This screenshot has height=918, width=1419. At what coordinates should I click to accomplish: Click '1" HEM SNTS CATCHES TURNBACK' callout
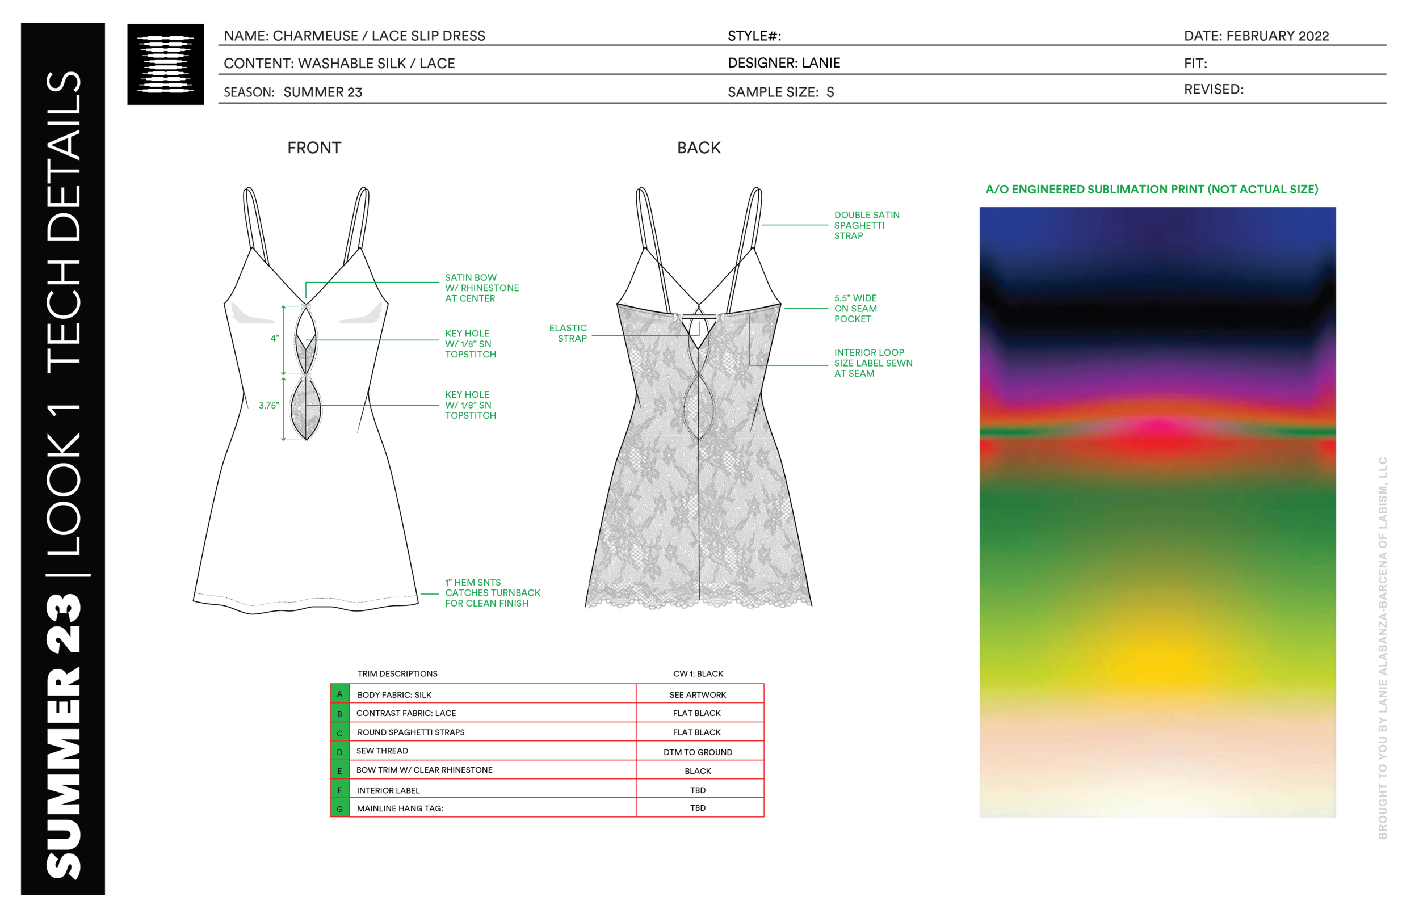(493, 592)
